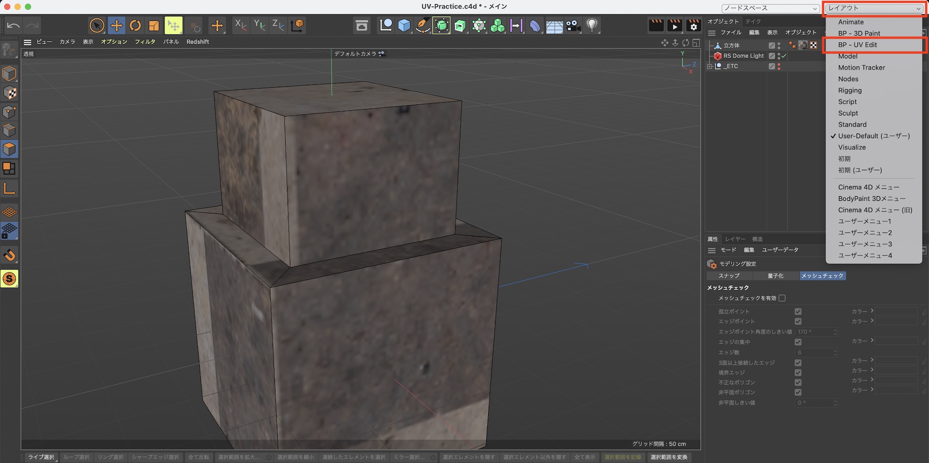Add a Camera object from toolbar
The image size is (929, 463).
pyautogui.click(x=573, y=26)
